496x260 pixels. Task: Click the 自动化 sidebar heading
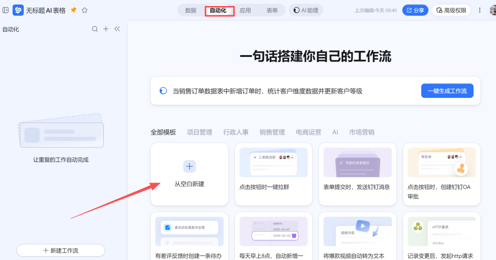11,29
